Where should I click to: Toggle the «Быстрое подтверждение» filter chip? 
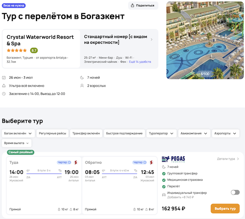124,133
